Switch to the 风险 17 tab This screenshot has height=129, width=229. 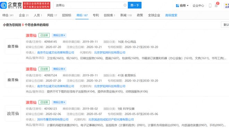point(52,15)
